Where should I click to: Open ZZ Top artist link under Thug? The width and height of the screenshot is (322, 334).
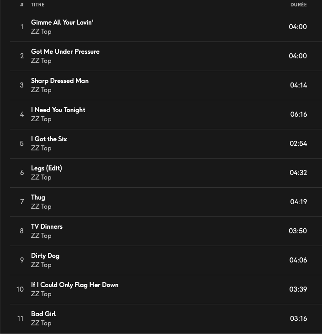(x=41, y=206)
